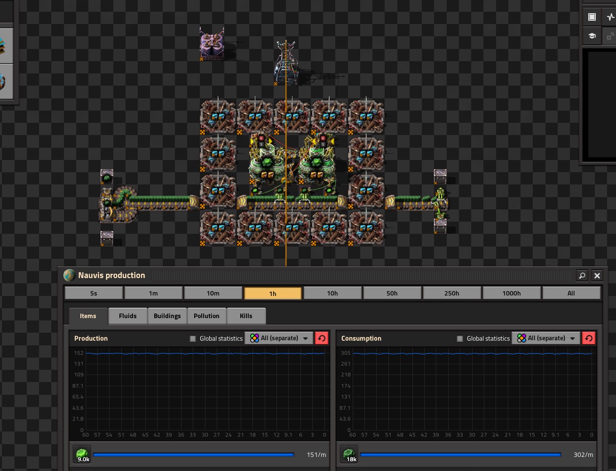
Task: Enable Global statistics checkbox in Consumption panel
Action: coord(459,338)
